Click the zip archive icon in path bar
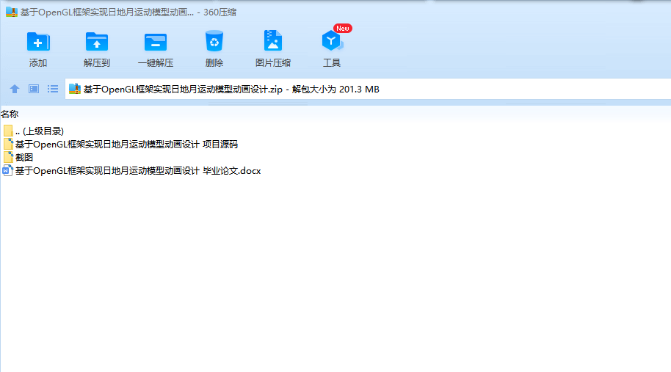The height and width of the screenshot is (372, 671). (75, 89)
